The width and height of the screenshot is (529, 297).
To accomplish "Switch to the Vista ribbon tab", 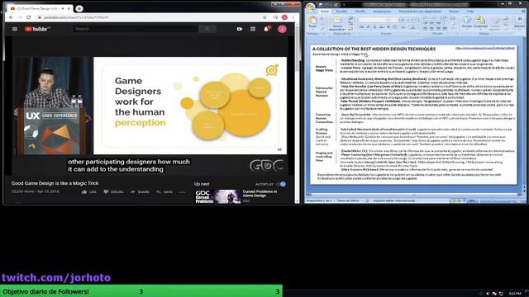I will coord(470,11).
